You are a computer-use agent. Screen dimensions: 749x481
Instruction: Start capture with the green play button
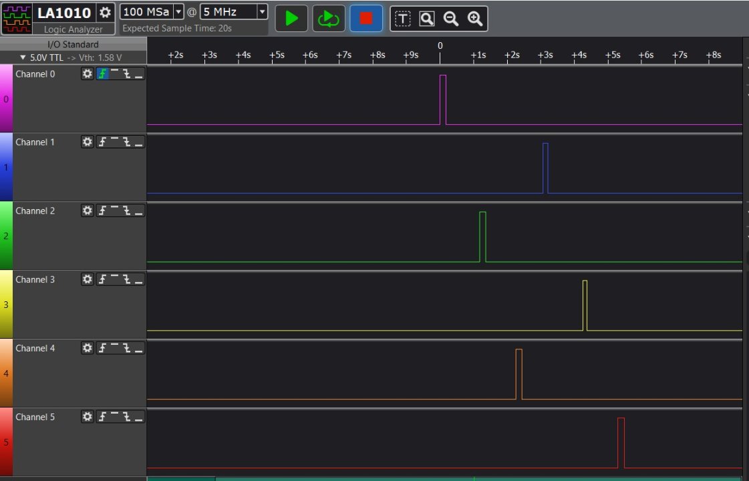(x=291, y=19)
